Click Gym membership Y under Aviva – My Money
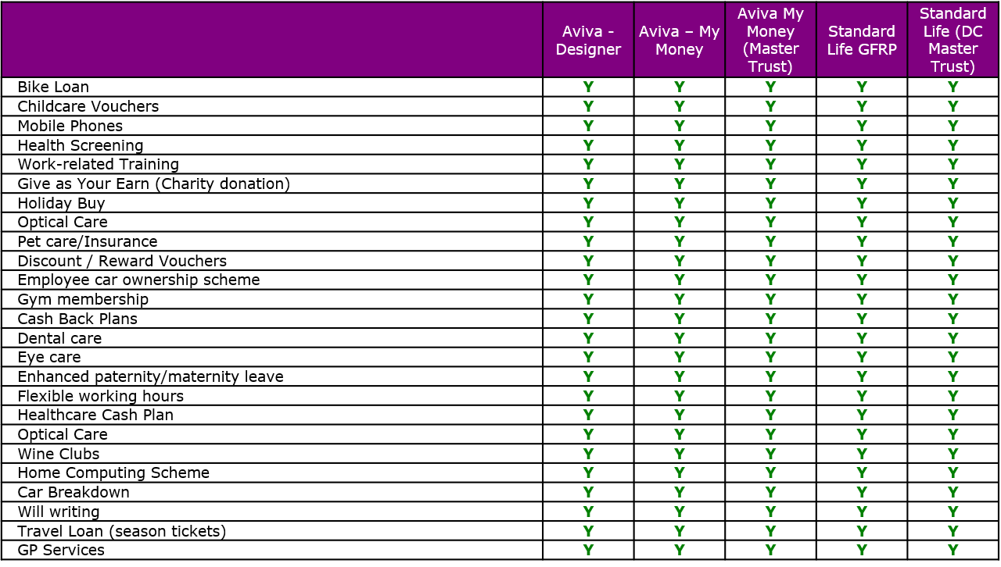 pyautogui.click(x=679, y=299)
